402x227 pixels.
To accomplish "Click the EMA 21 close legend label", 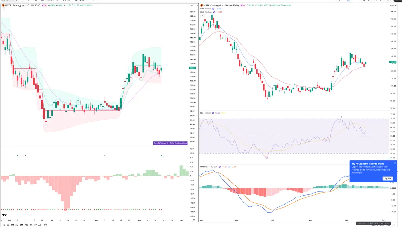I will pos(206,12).
